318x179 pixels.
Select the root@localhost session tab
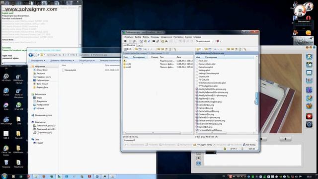coord(129,45)
